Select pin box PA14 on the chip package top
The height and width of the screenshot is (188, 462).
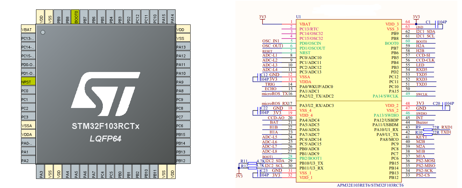tap(172, 17)
